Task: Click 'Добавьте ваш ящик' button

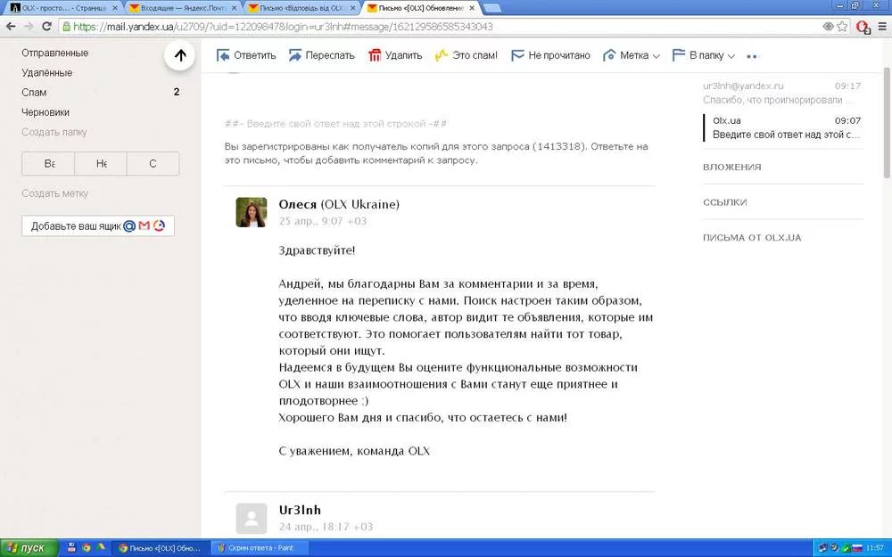Action: 98,225
